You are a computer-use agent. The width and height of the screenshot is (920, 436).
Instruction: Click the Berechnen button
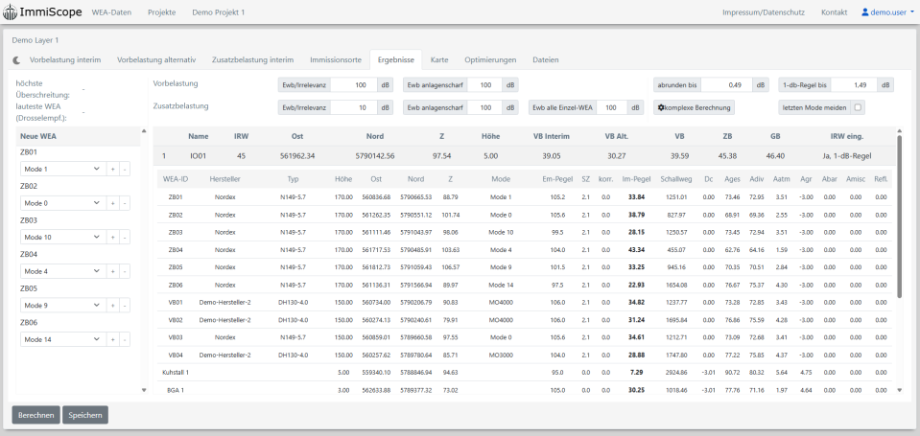tap(36, 415)
